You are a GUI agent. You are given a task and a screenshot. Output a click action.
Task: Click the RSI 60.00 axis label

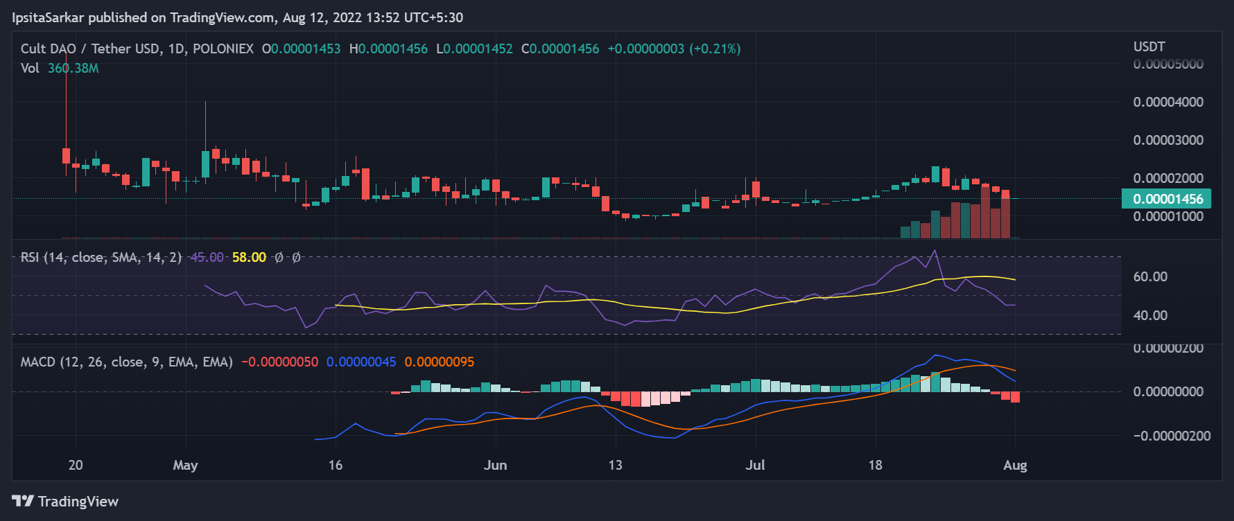pos(1150,276)
